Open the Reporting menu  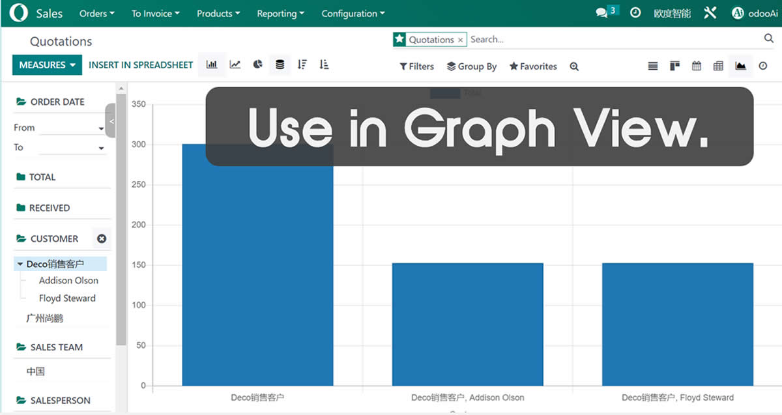coord(280,13)
